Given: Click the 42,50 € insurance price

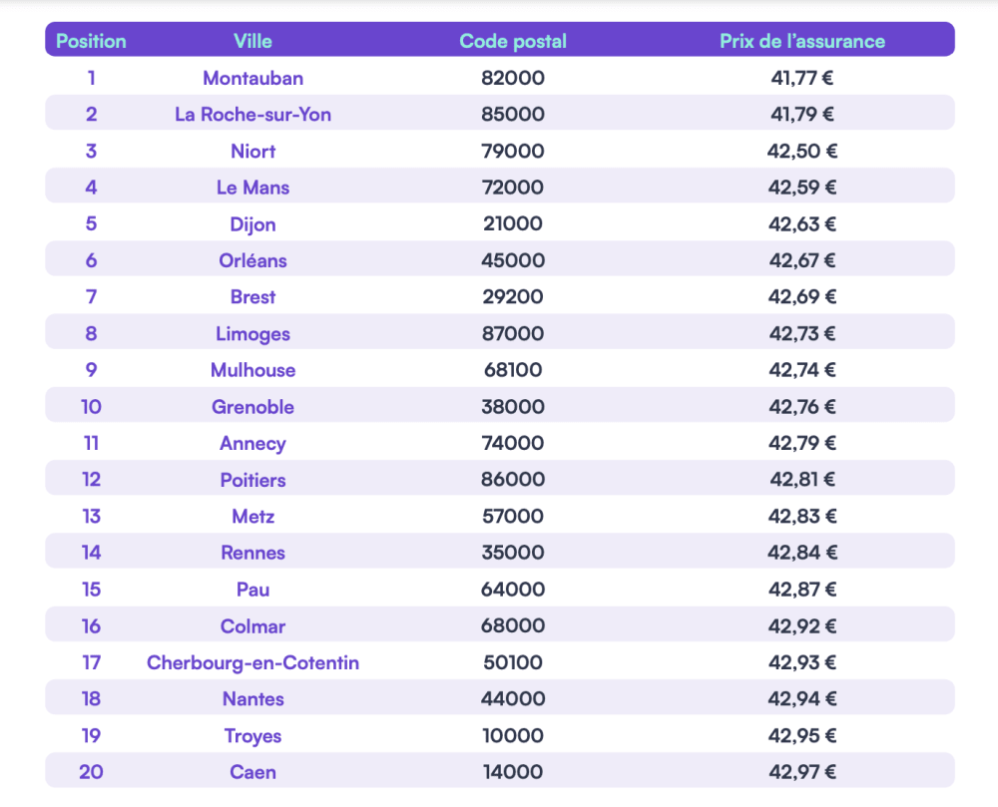Looking at the screenshot, I should coord(802,151).
